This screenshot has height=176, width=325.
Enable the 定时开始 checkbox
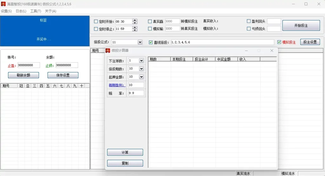[x=96, y=21]
